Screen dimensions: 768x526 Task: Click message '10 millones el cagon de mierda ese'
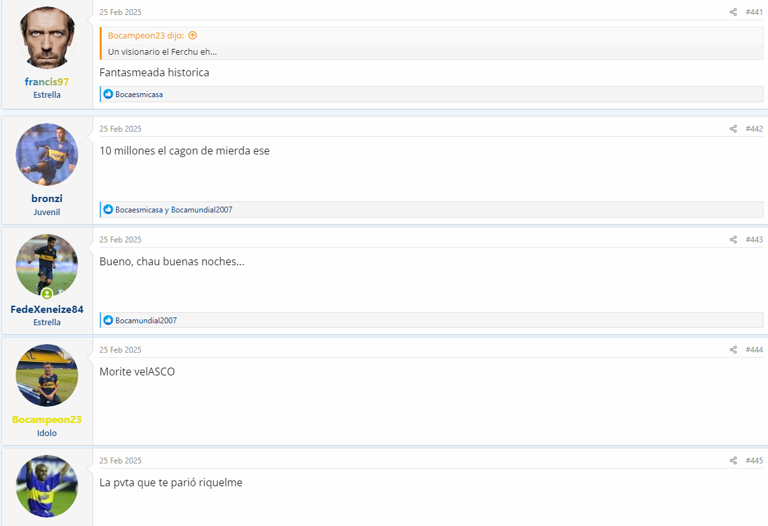click(x=185, y=151)
